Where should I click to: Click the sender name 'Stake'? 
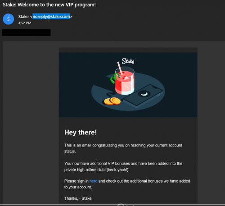point(23,17)
